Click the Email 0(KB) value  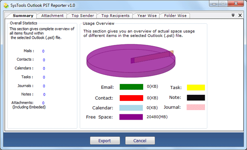(152, 86)
